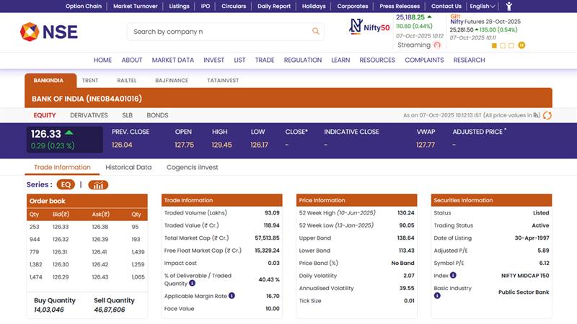Open the English language dropdown
This screenshot has height=324, width=577.
[483, 6]
